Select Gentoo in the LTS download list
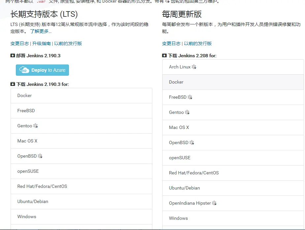 (81, 126)
